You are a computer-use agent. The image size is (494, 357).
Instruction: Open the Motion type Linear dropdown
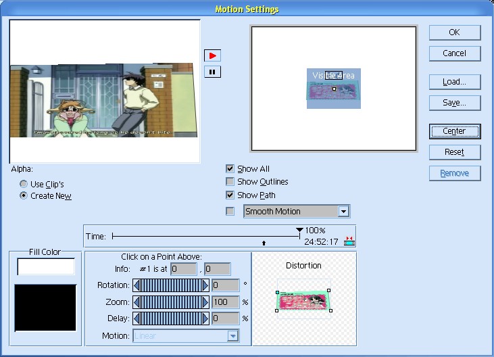click(x=233, y=336)
